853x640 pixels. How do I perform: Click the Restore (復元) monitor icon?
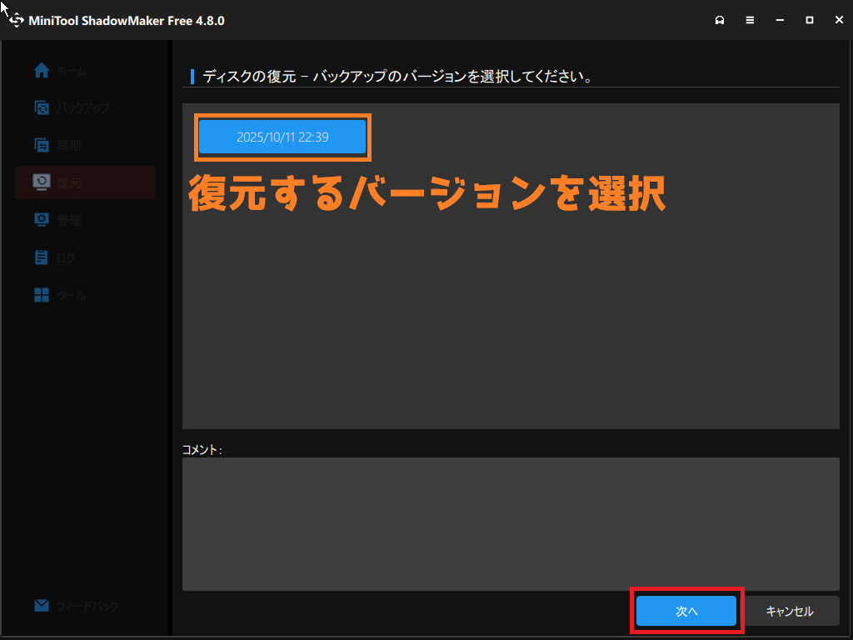click(x=42, y=182)
